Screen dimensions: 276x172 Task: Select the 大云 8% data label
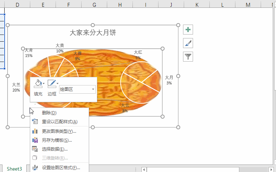click(125, 108)
